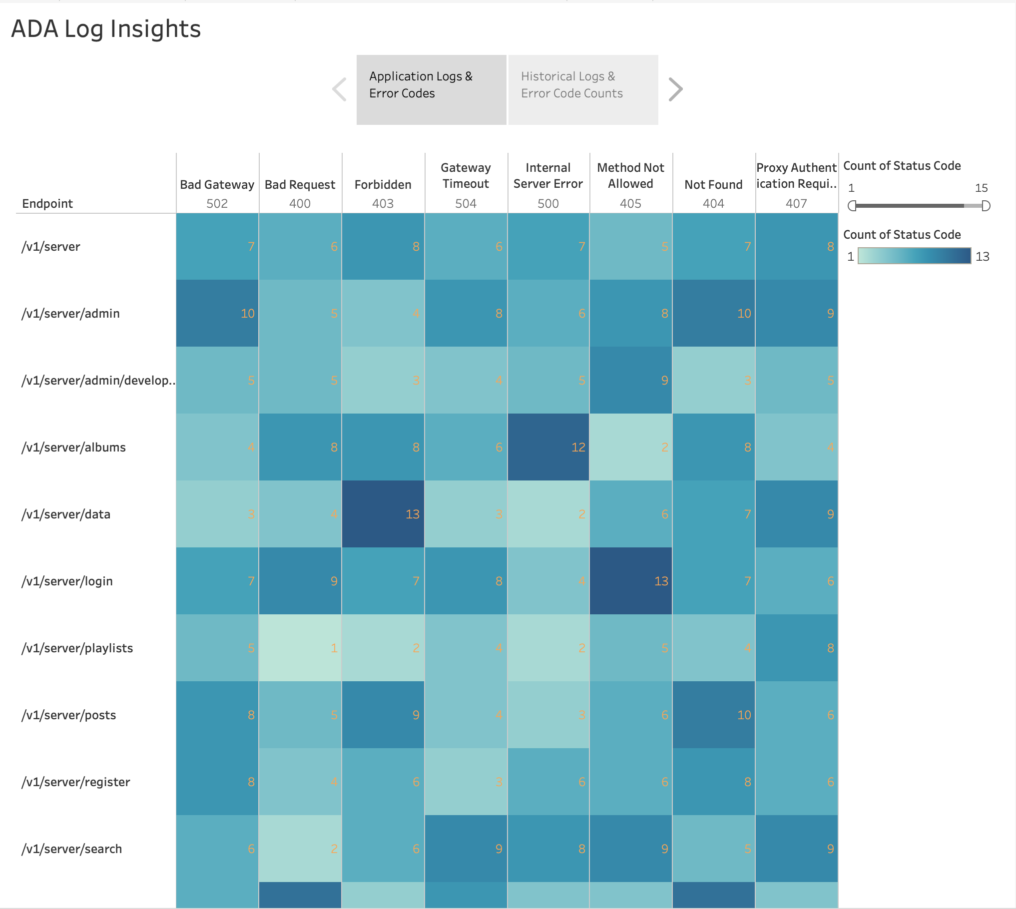Viewport: 1016px width, 909px height.
Task: Open the Application Logs & Error Codes tab
Action: [x=432, y=89]
